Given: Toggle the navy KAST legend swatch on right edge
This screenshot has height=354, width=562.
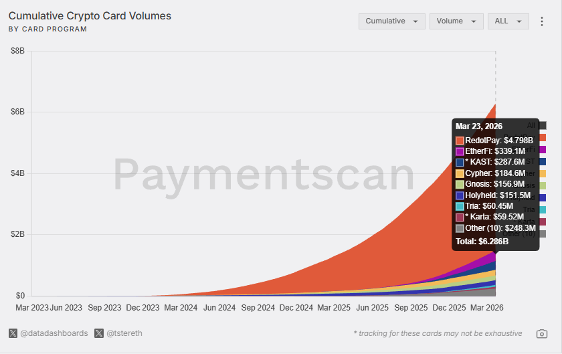Looking at the screenshot, I should pyautogui.click(x=543, y=161).
